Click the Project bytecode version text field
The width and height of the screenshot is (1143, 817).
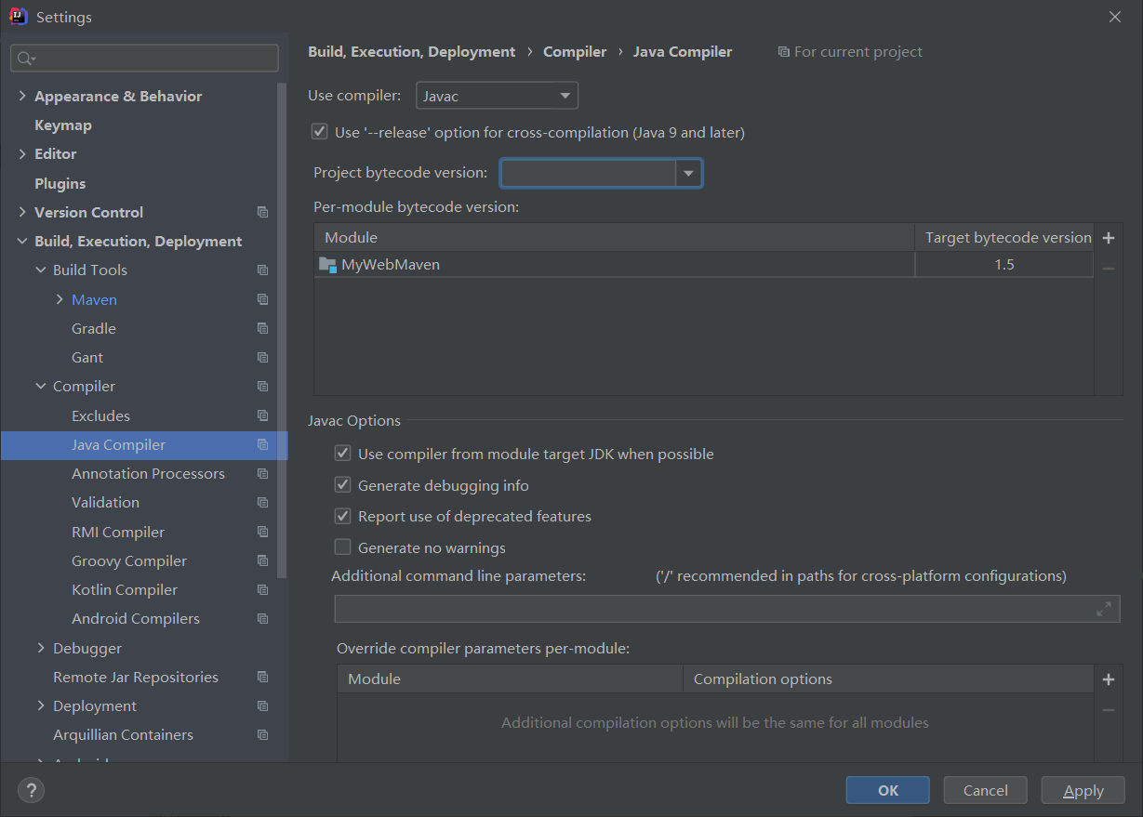click(589, 173)
